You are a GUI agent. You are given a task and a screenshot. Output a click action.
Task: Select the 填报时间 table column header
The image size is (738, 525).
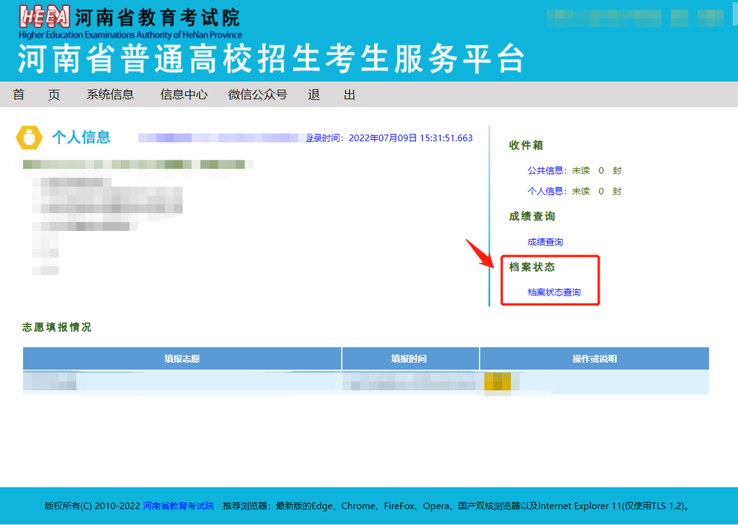click(x=409, y=358)
